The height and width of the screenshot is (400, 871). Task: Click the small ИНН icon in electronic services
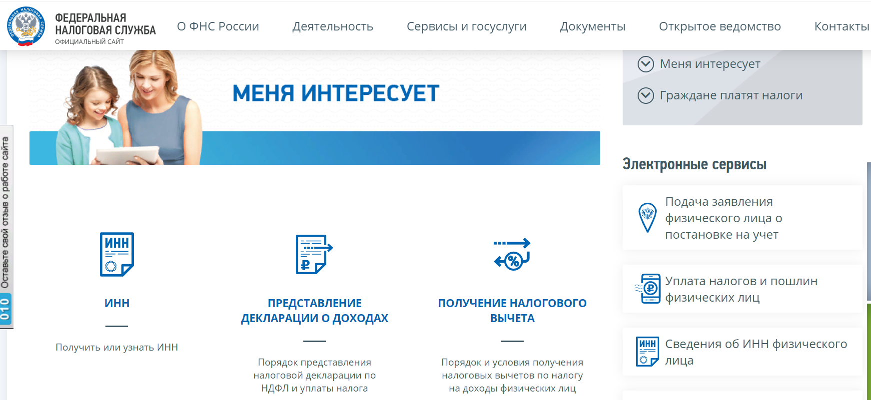click(x=648, y=352)
